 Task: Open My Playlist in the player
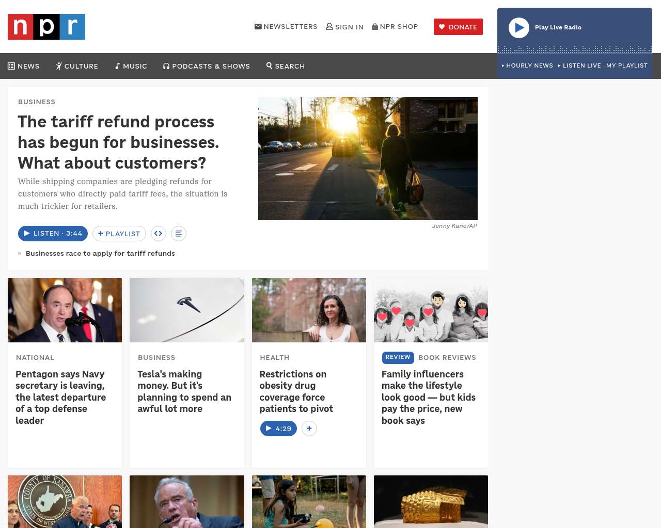pos(627,65)
